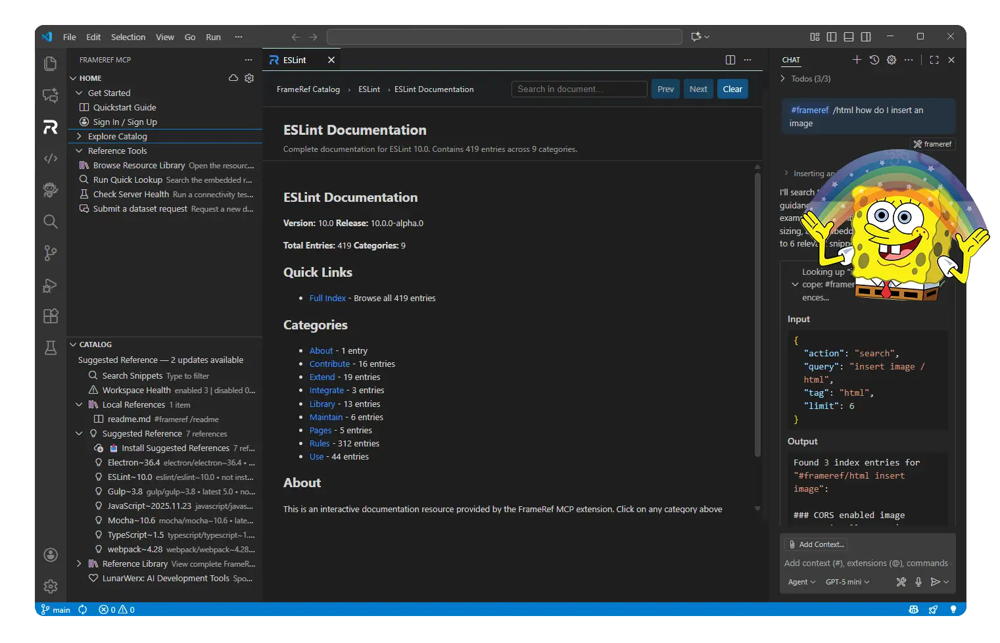
Task: Open the Source Control view
Action: point(50,253)
